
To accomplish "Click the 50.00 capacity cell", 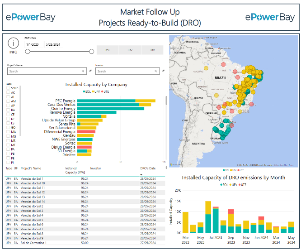I will pyautogui.click(x=85, y=243).
